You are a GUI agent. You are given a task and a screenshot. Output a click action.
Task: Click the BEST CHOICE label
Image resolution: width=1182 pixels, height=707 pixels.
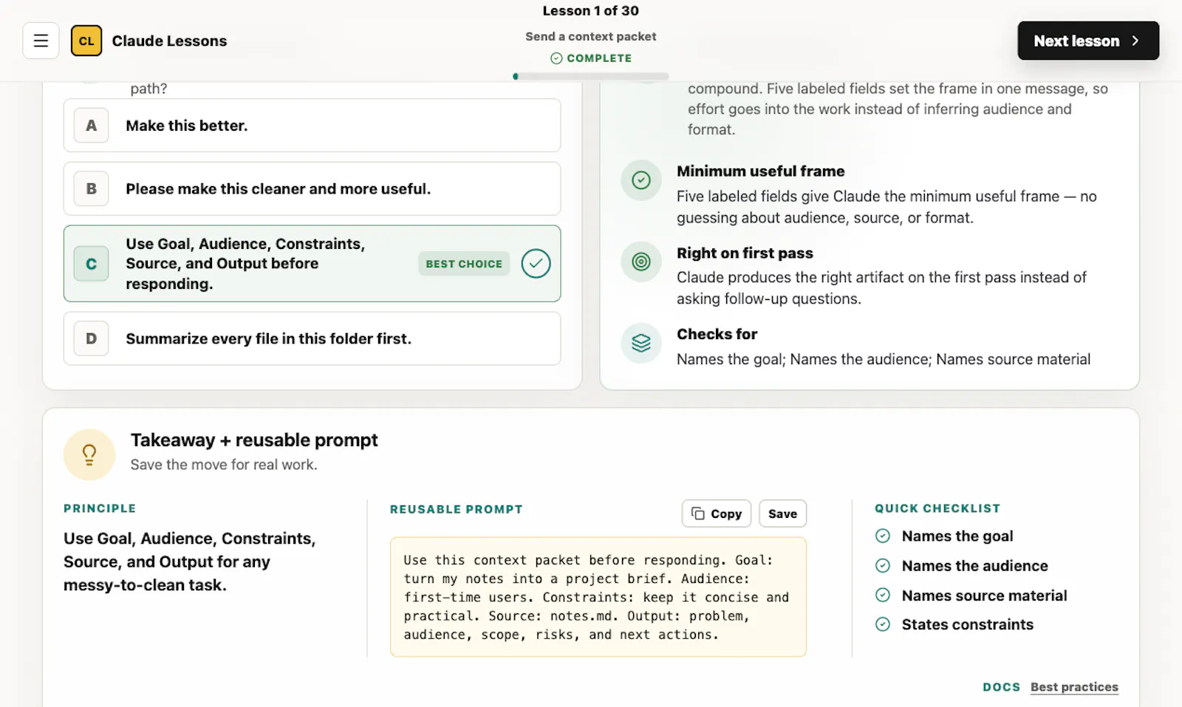pyautogui.click(x=464, y=264)
